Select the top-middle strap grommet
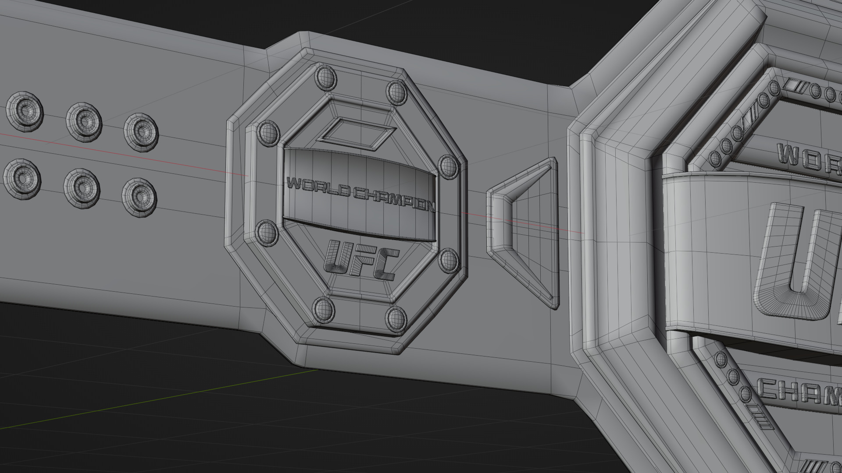This screenshot has height=473, width=842. tap(84, 122)
